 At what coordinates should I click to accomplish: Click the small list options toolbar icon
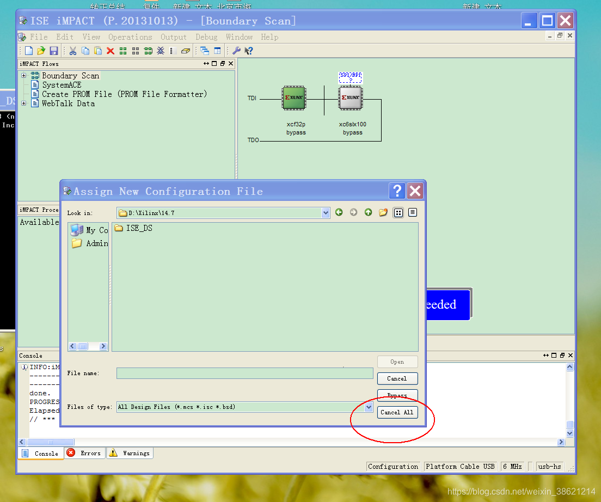171,51
